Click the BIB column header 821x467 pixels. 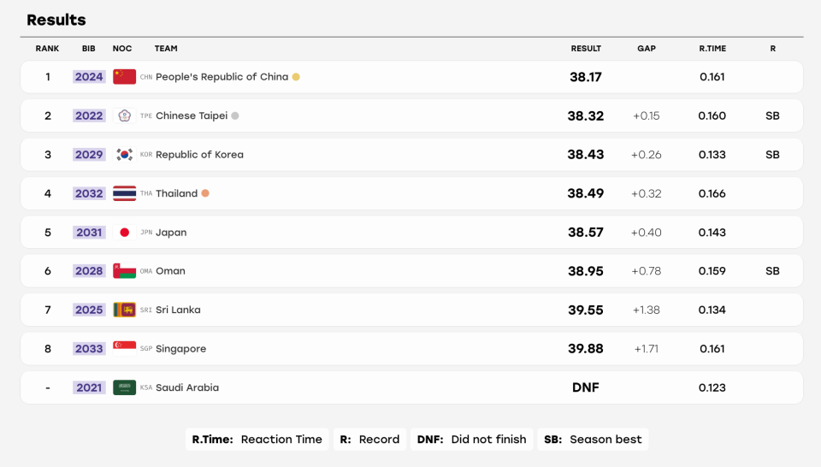[88, 48]
